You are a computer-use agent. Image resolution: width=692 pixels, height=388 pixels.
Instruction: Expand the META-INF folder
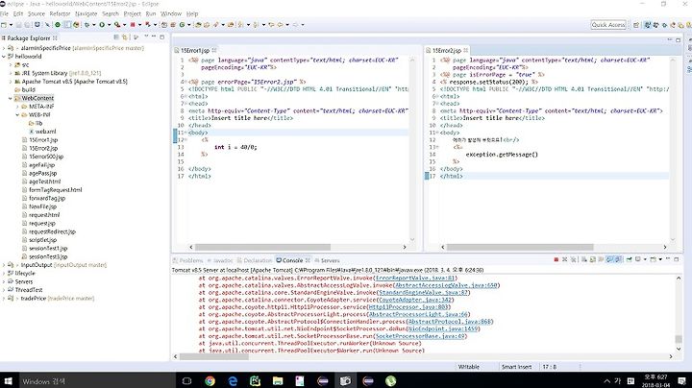[17, 107]
